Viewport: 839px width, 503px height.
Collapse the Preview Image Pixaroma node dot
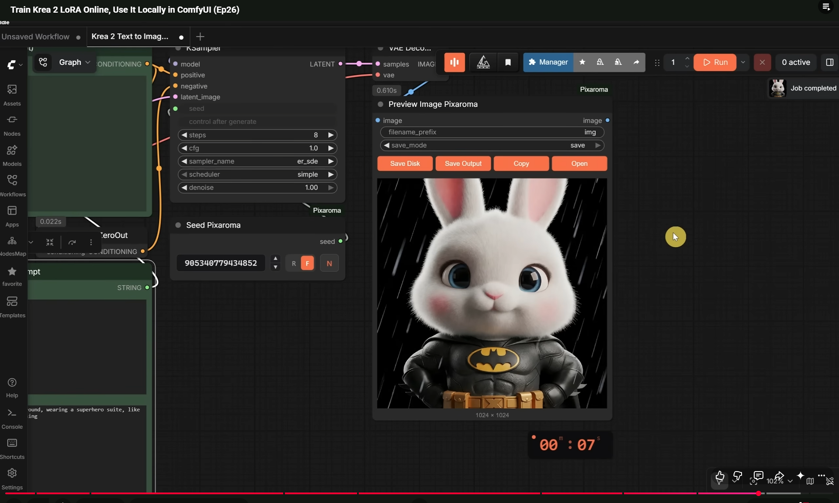tap(380, 104)
